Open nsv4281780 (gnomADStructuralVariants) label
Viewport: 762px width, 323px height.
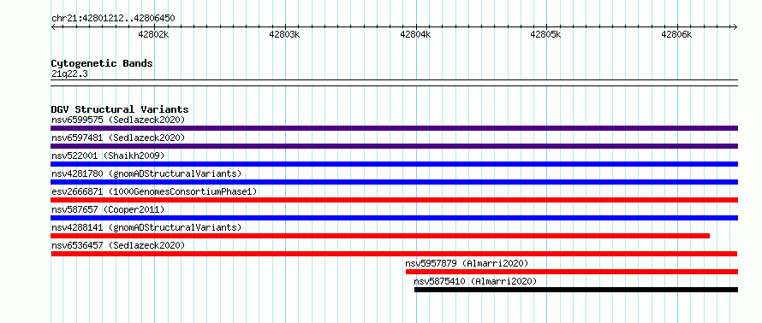click(146, 173)
